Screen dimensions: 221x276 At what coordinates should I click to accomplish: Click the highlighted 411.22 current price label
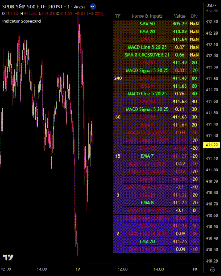pyautogui.click(x=211, y=145)
